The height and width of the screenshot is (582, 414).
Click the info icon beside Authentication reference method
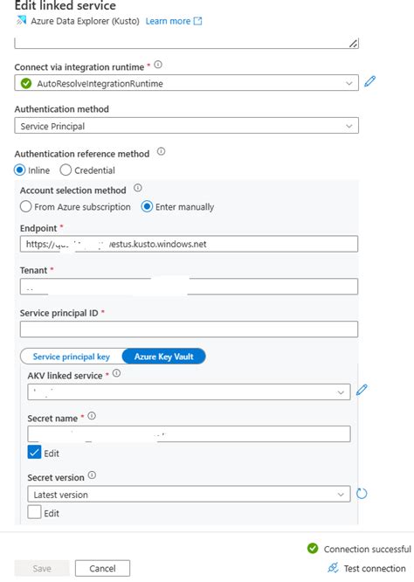click(161, 151)
